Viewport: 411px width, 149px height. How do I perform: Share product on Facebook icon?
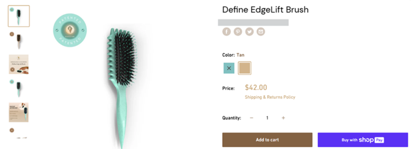click(x=226, y=32)
